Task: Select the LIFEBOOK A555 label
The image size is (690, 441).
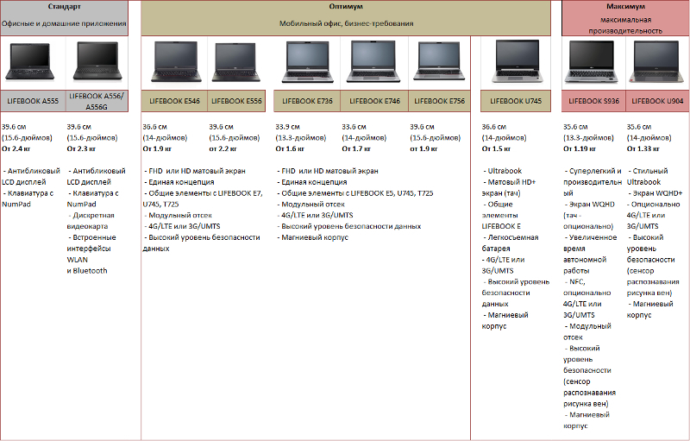Action: [33, 101]
